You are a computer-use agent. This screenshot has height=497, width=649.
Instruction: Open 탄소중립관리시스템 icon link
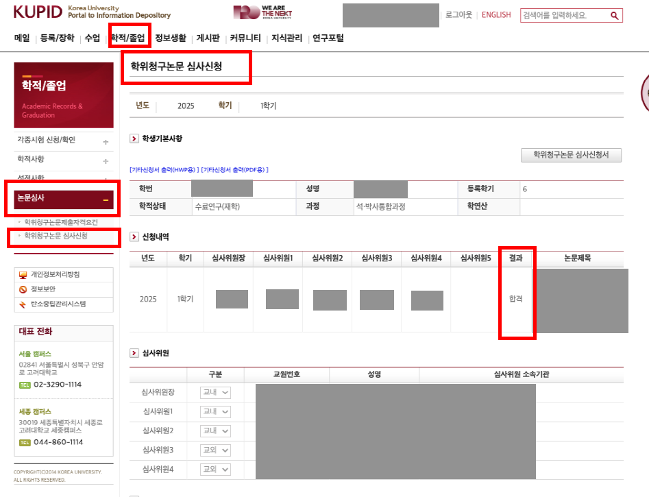(x=23, y=304)
